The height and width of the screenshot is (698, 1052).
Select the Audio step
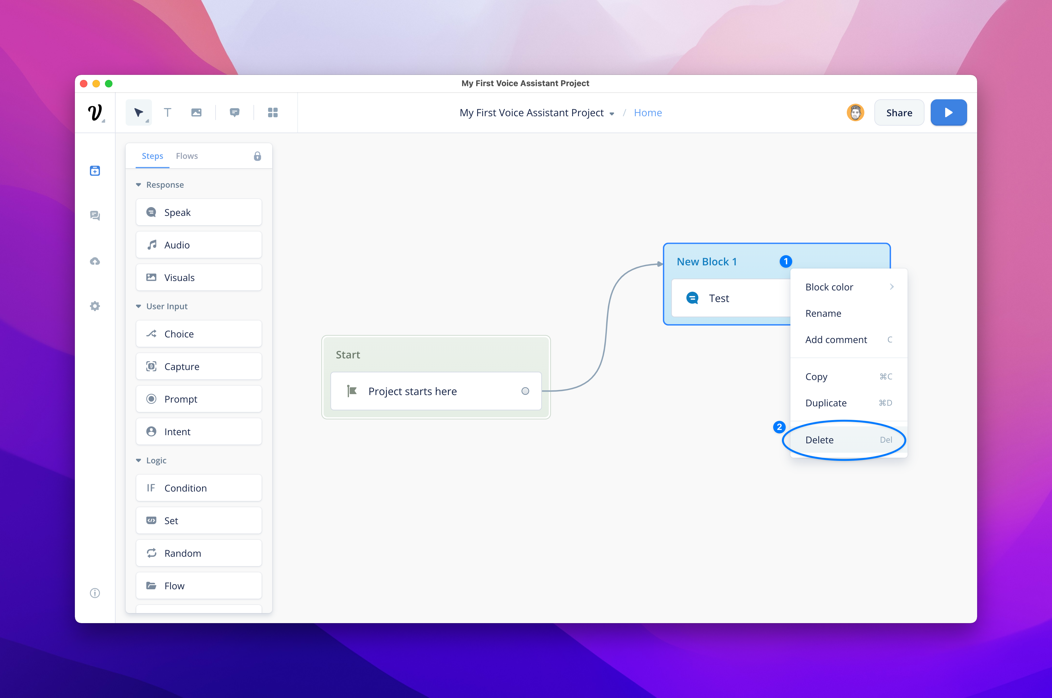pyautogui.click(x=199, y=245)
